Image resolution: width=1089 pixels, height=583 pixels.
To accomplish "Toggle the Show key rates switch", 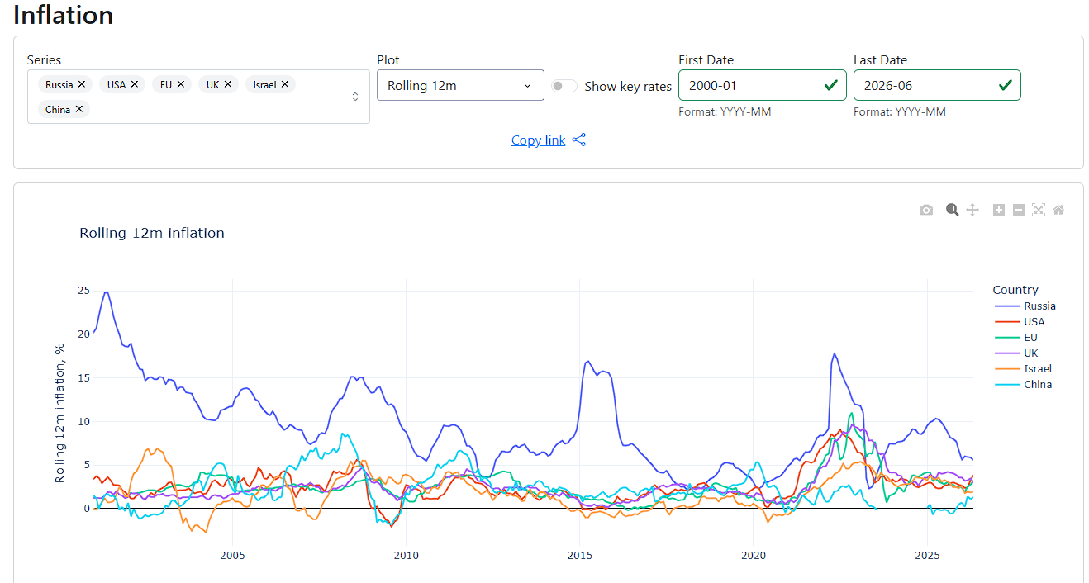I will click(564, 86).
